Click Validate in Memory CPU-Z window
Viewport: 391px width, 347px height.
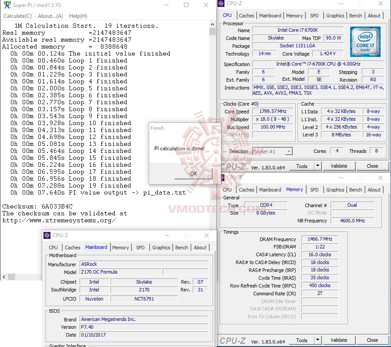coord(339,340)
